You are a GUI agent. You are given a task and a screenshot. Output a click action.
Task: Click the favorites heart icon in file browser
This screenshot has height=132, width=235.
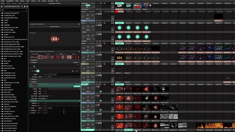pos(25,7)
